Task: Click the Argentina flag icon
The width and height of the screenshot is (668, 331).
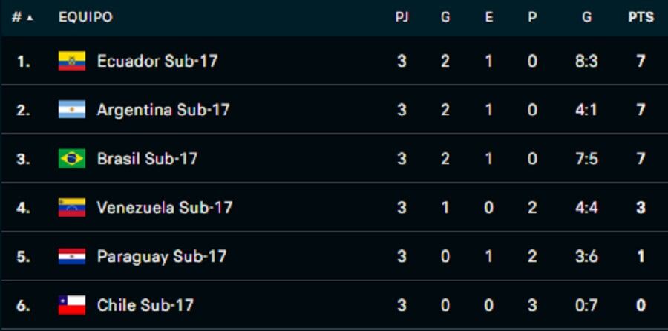Action: click(71, 110)
